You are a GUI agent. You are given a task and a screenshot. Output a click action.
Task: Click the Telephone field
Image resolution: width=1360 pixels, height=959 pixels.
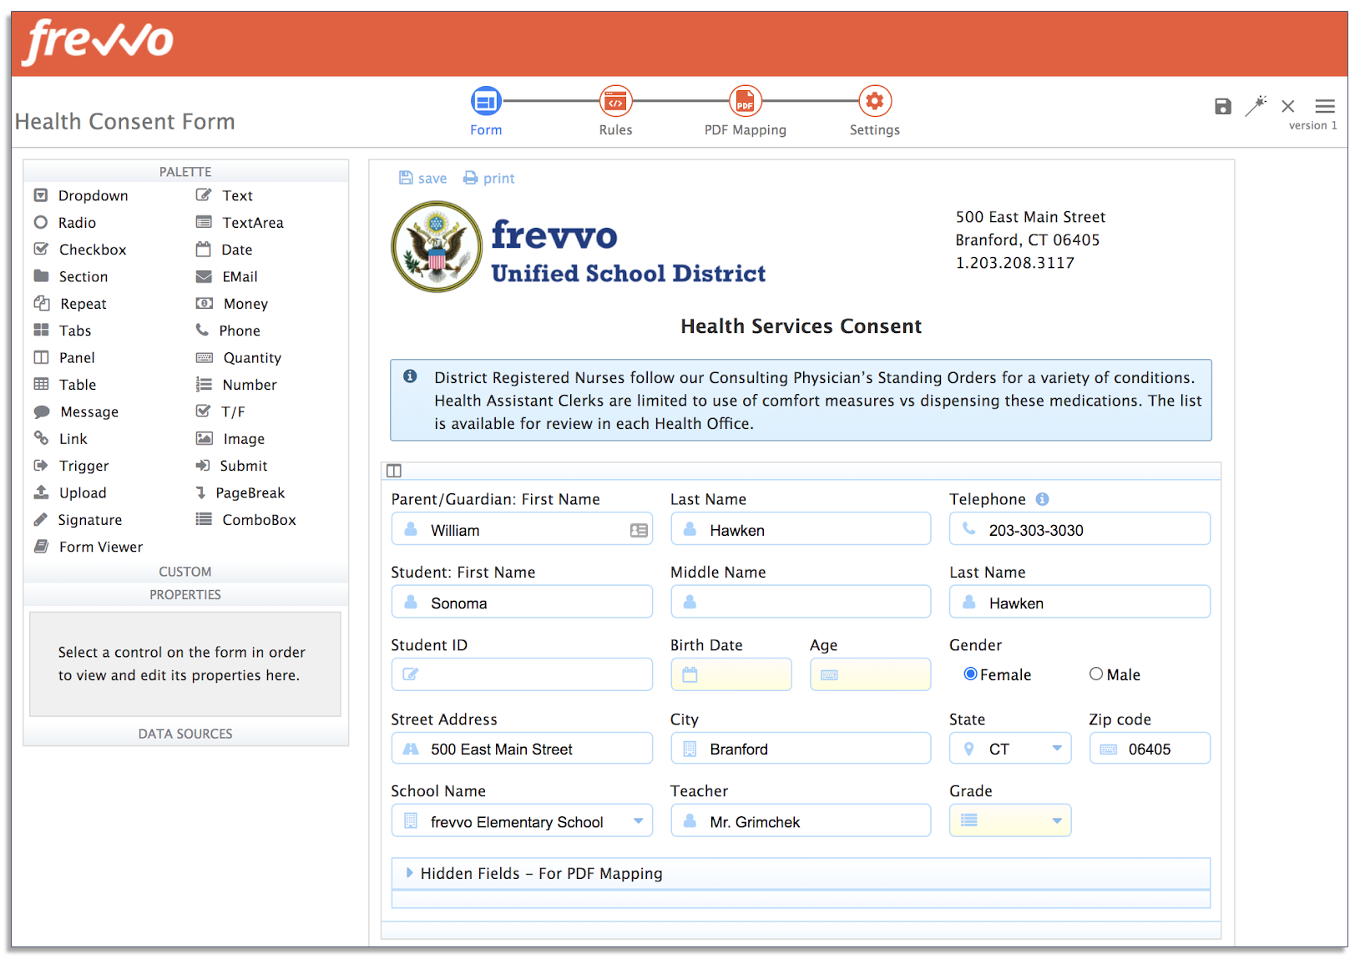click(x=1079, y=529)
